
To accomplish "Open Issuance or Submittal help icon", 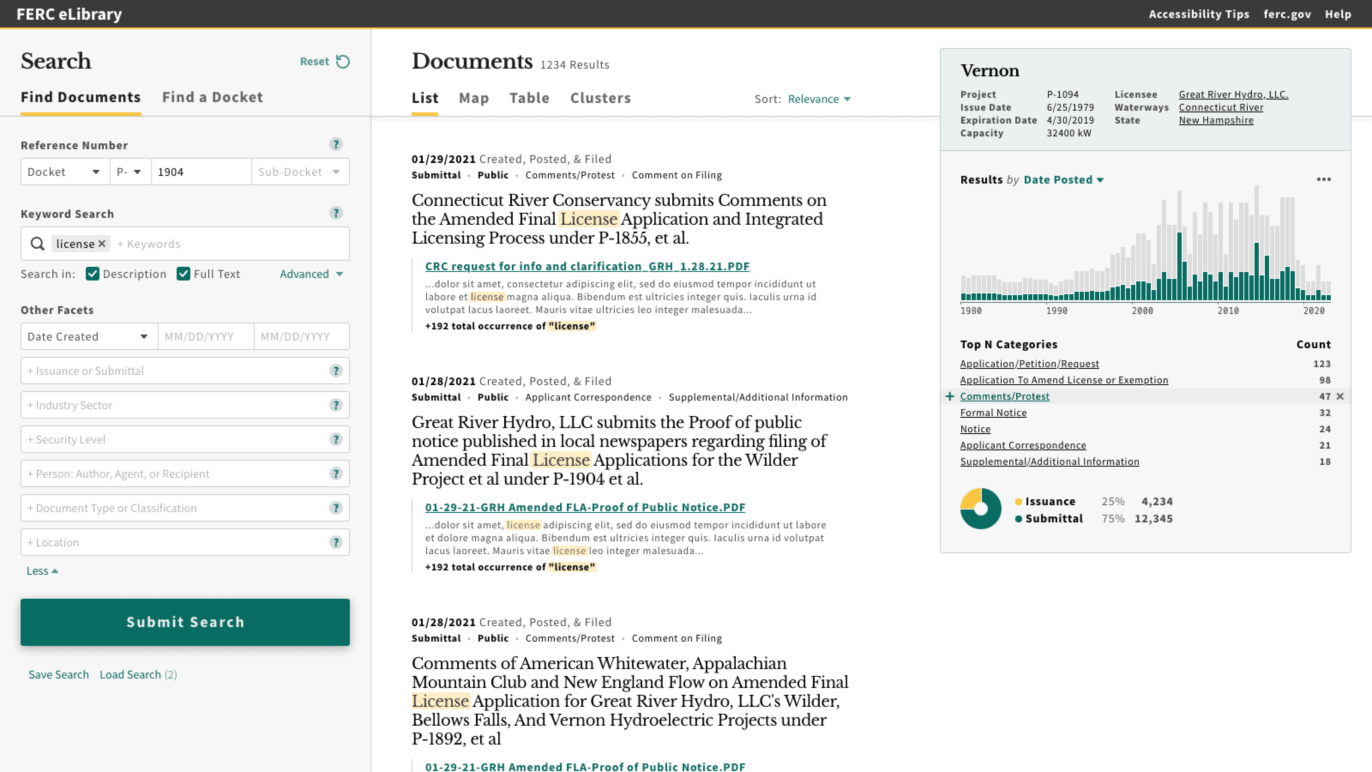I will (336, 371).
